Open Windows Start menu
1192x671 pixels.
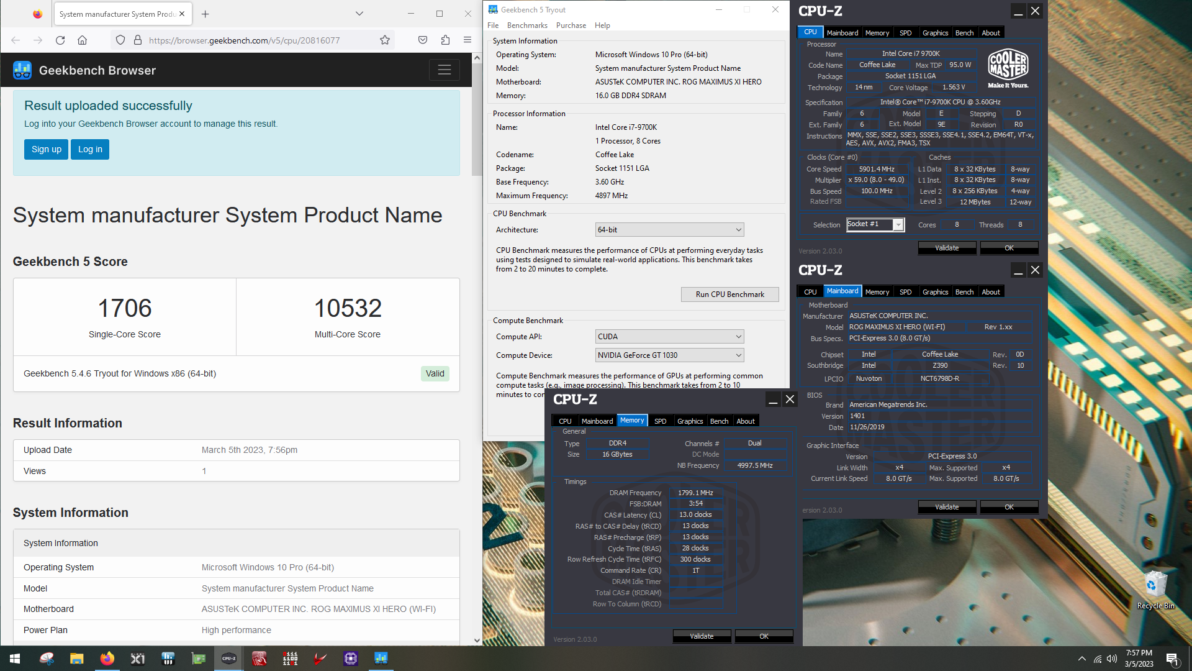click(15, 659)
